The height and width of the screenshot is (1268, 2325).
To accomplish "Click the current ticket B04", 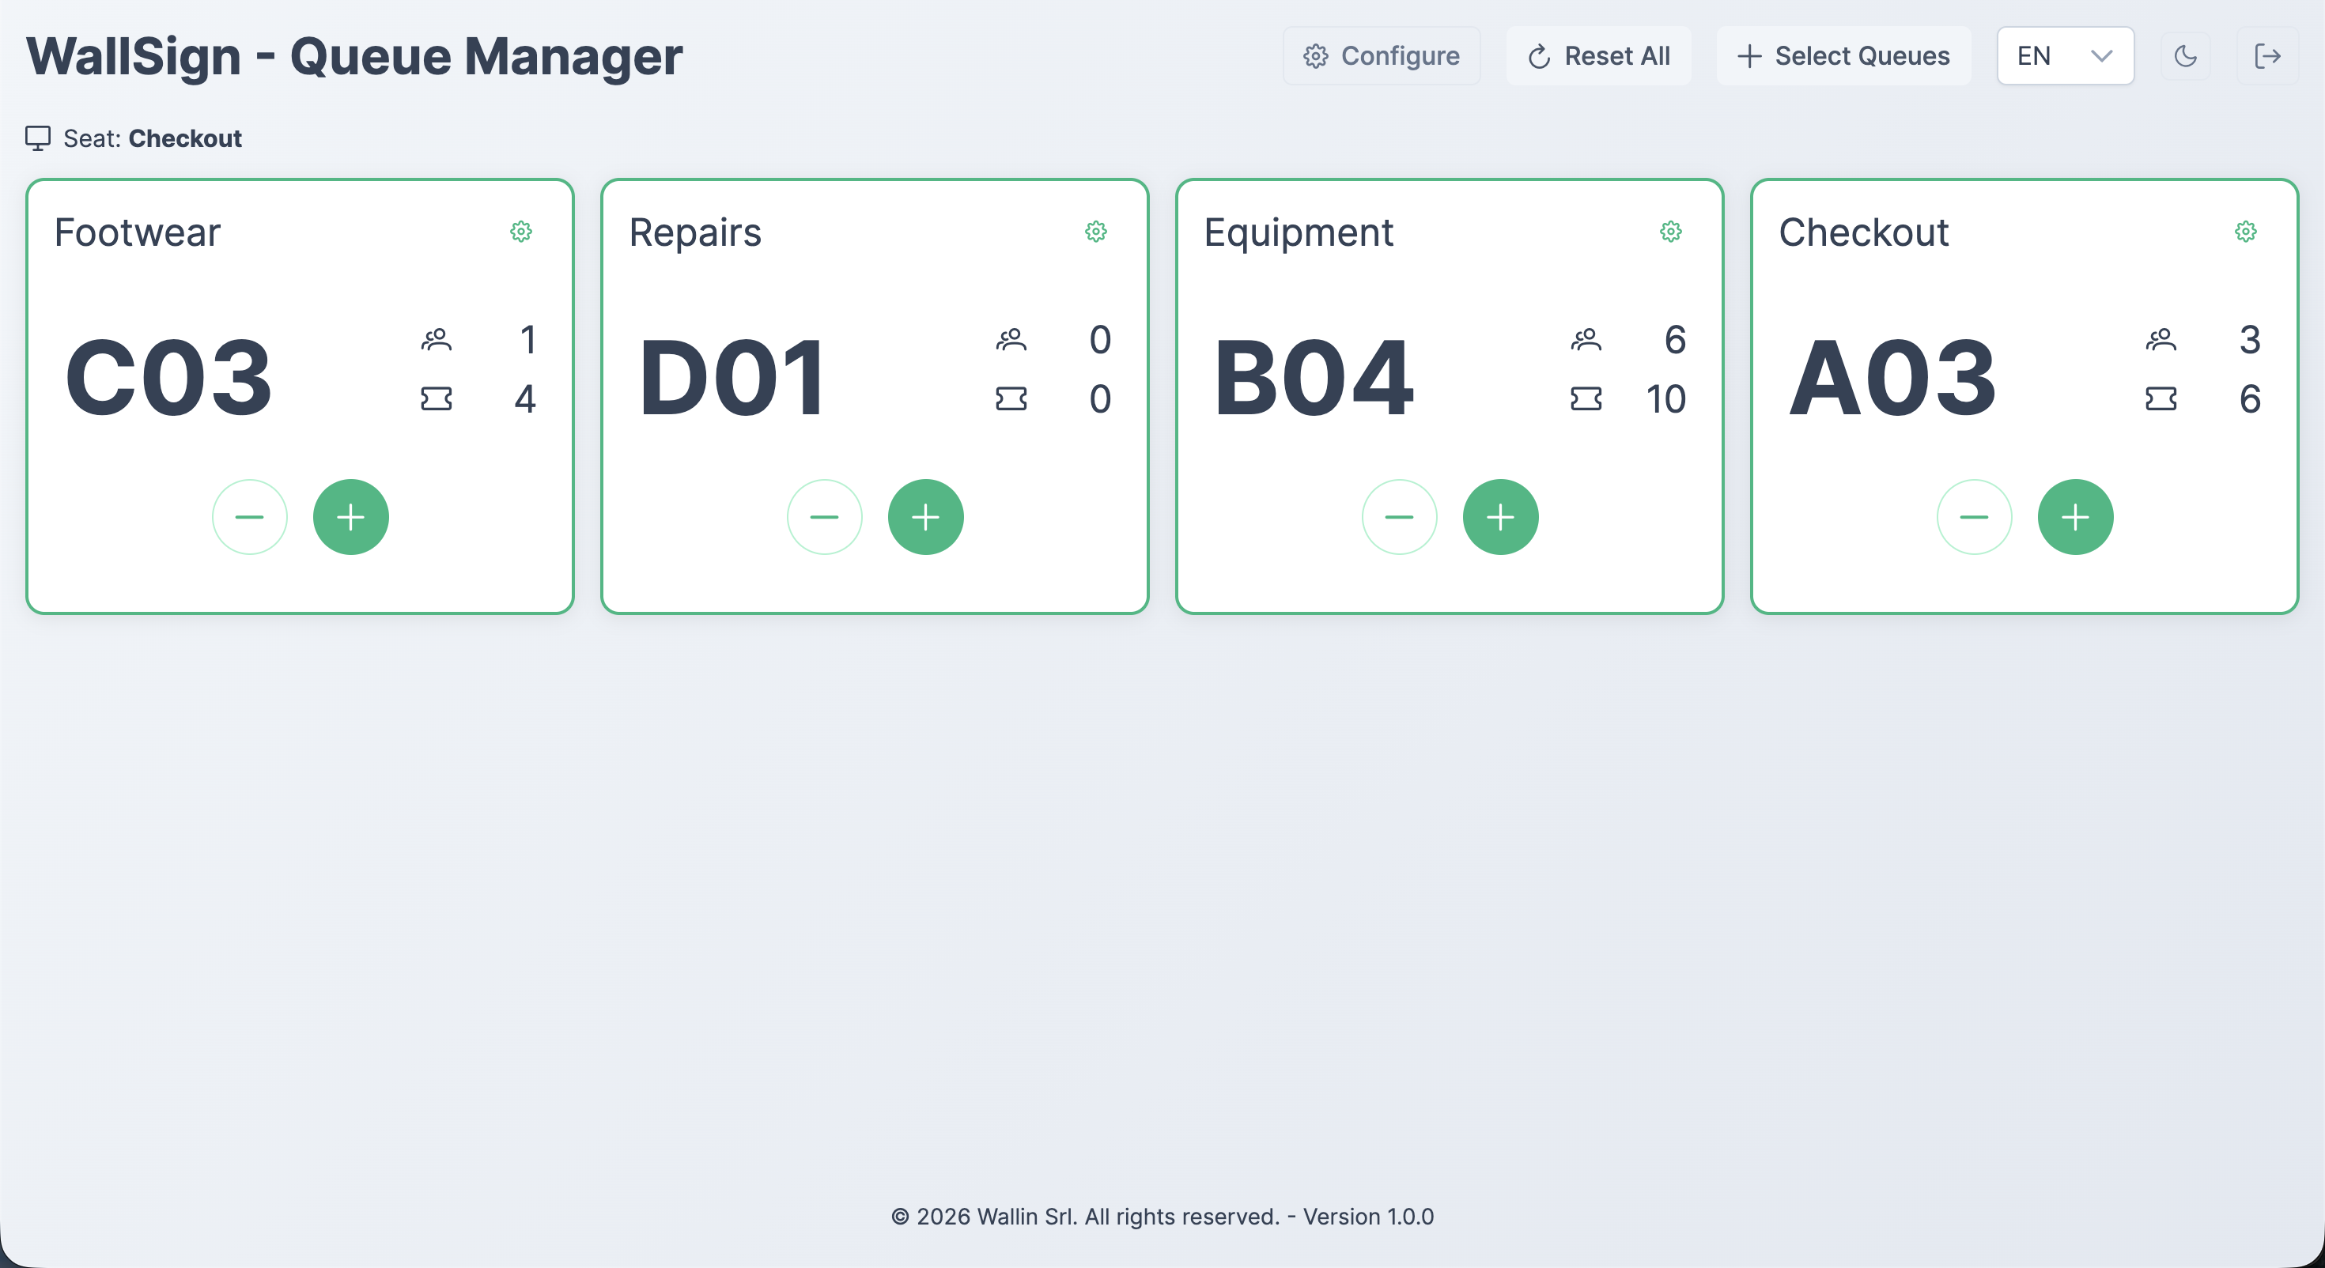I will pos(1314,378).
